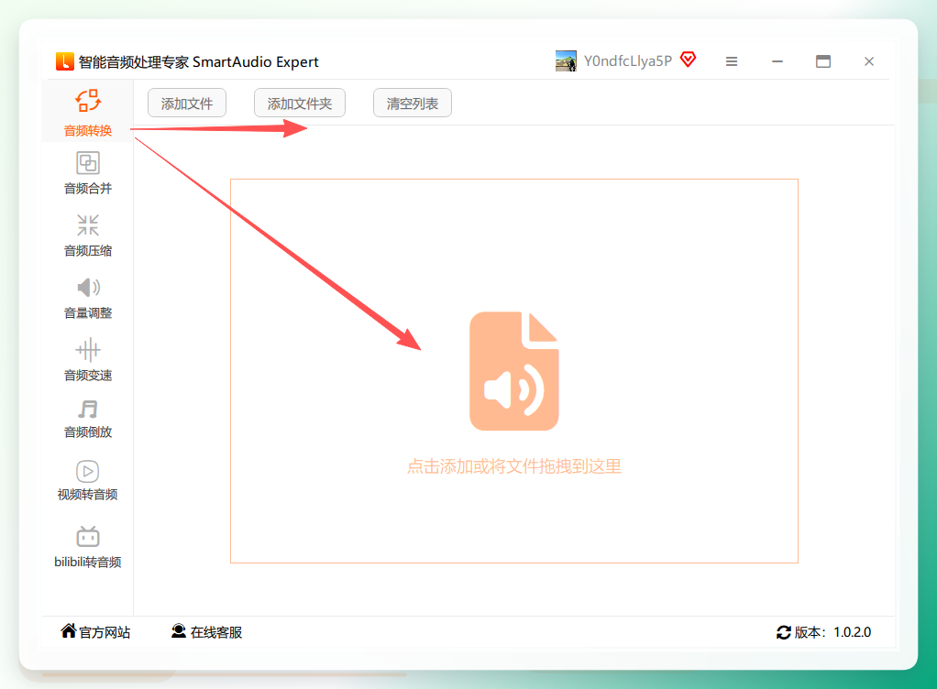Open the 音频压缩 audio compress section
937x689 pixels.
pos(88,235)
